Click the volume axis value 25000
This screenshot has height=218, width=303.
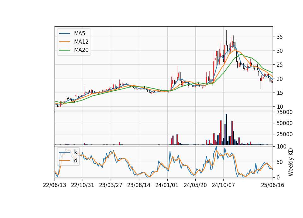click(284, 134)
